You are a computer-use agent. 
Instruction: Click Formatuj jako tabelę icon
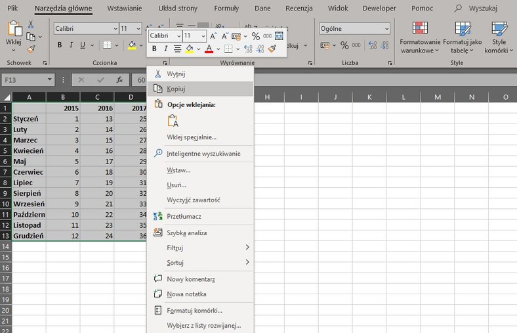(x=462, y=29)
